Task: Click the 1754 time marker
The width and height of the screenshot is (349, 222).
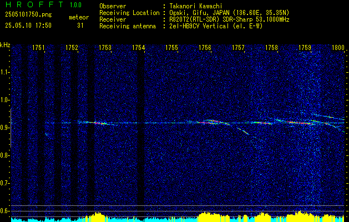Action: tap(139, 47)
